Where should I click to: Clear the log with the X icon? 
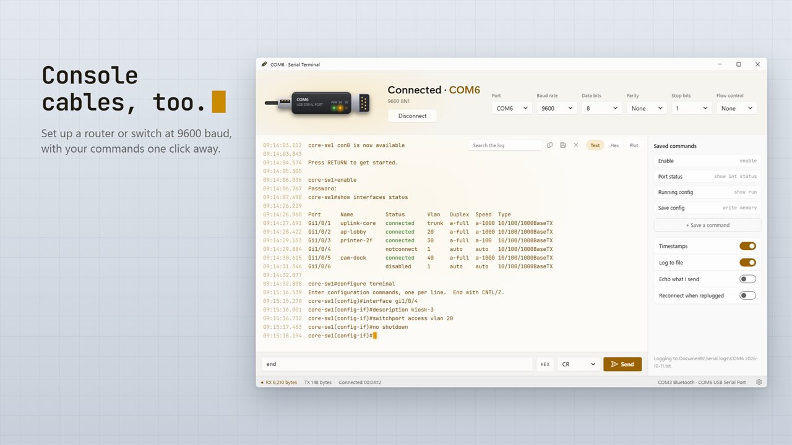575,145
